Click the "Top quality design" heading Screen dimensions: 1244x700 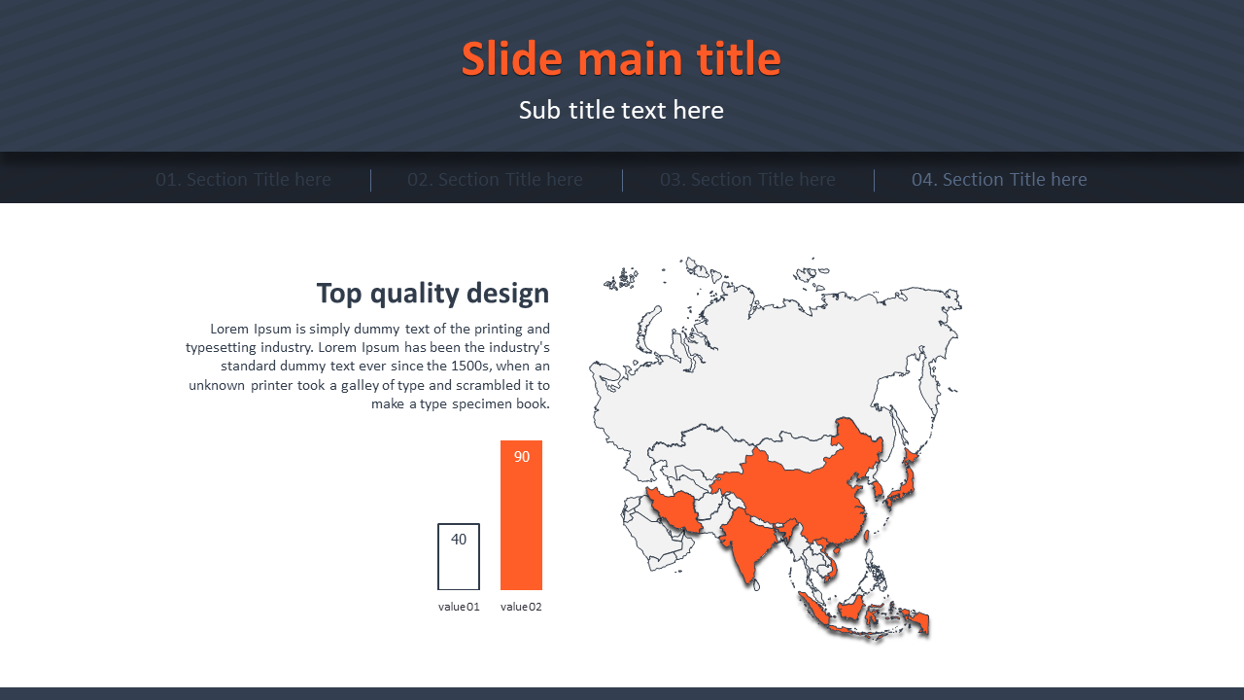tap(432, 293)
